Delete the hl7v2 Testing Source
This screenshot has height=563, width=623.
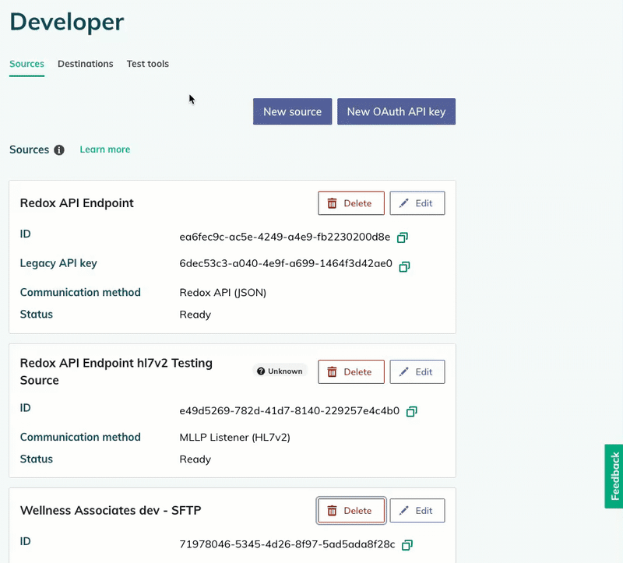pyautogui.click(x=351, y=372)
